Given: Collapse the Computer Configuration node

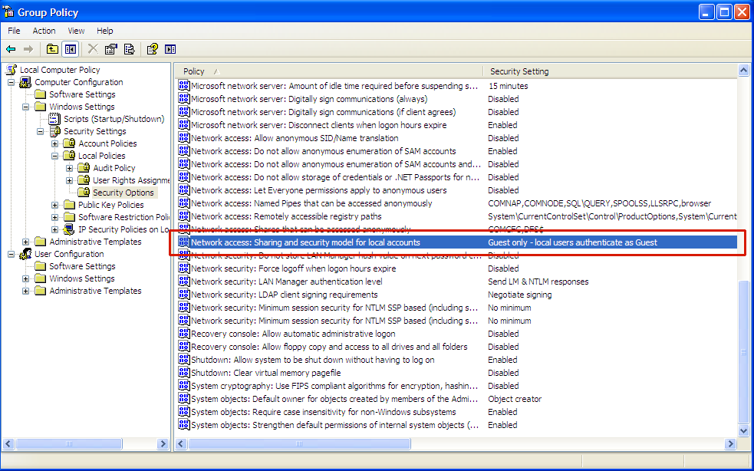Looking at the screenshot, I should [x=11, y=82].
